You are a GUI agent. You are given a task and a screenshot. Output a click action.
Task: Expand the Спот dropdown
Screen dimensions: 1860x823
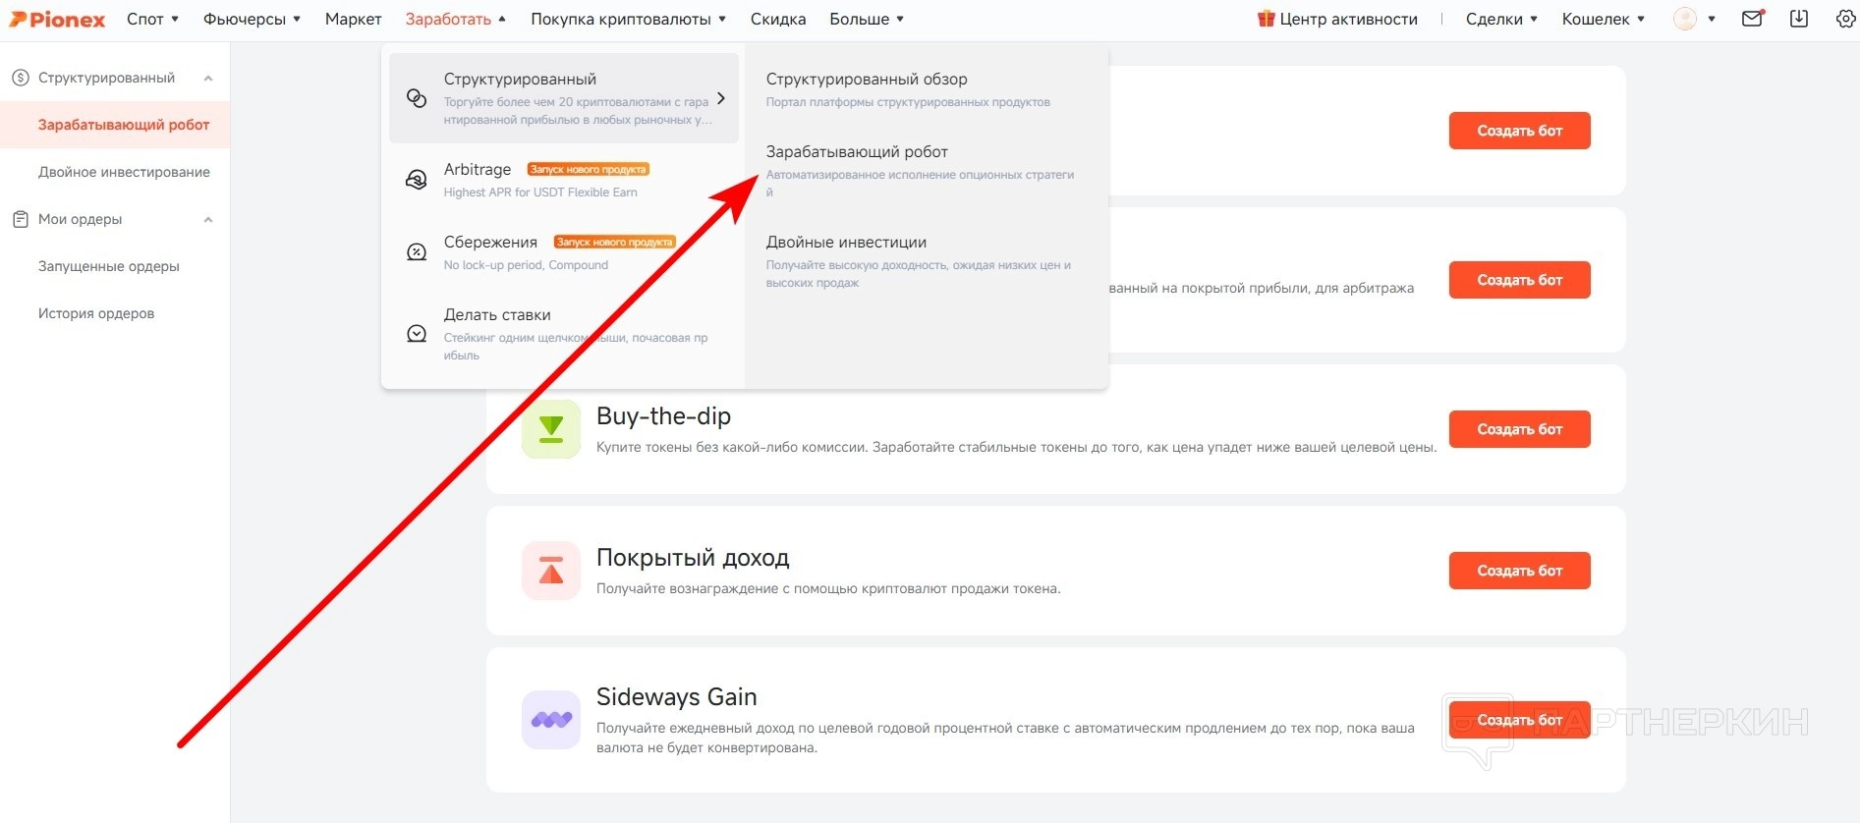[x=152, y=19]
